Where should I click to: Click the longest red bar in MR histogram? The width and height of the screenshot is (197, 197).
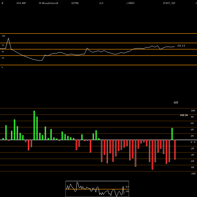152,155
